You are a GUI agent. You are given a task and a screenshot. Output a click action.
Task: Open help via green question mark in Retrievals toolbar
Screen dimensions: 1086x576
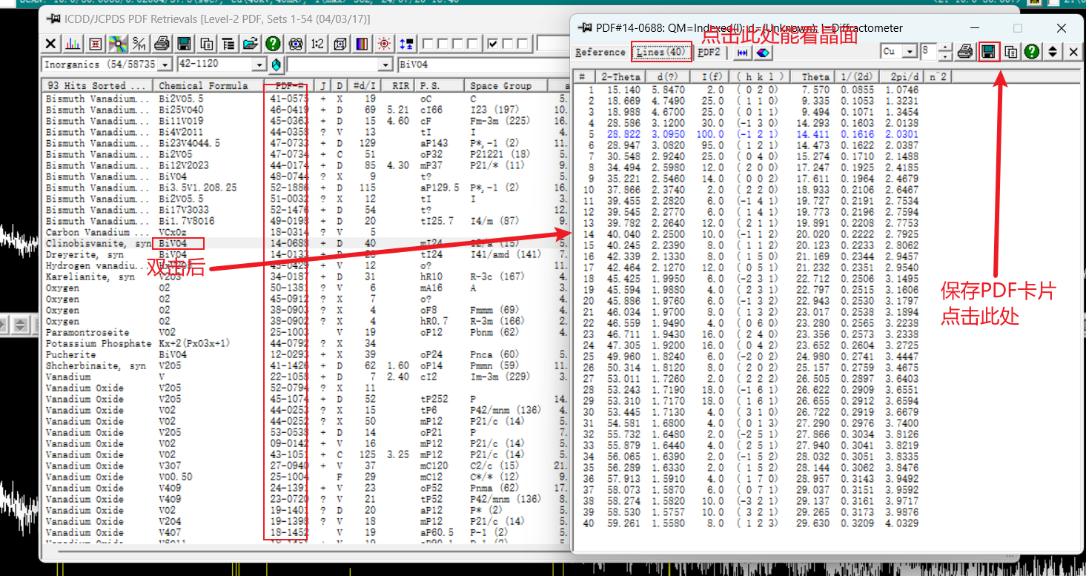tap(273, 44)
